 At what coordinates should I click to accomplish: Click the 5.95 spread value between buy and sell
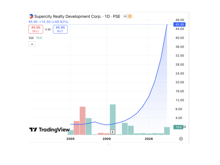tap(48, 29)
